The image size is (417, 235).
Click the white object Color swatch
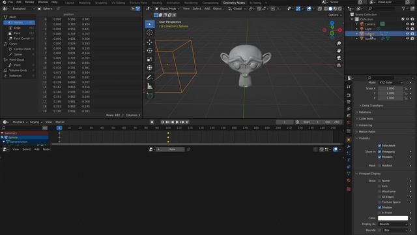[393, 218]
